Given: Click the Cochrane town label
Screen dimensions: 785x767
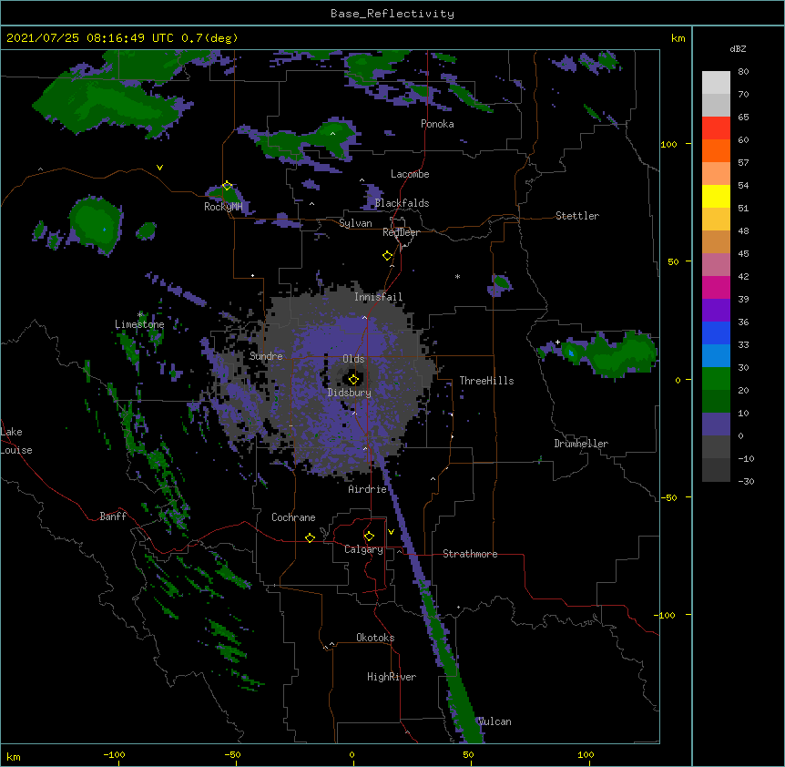Looking at the screenshot, I should click(293, 517).
